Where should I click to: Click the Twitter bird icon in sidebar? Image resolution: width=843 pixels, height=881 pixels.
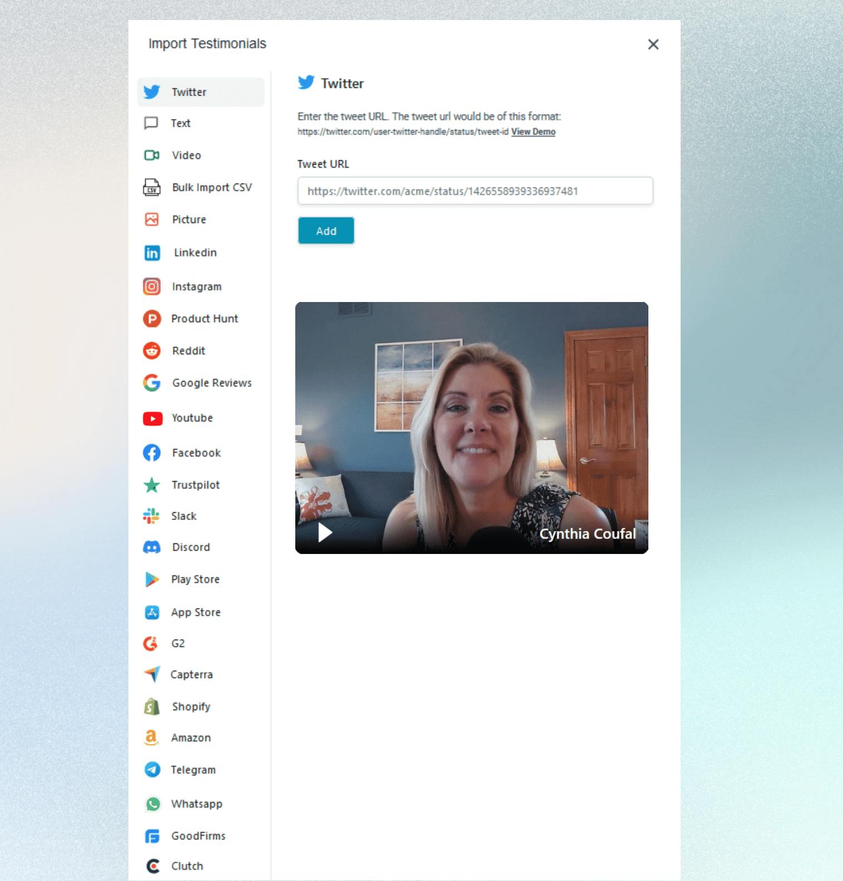point(151,92)
